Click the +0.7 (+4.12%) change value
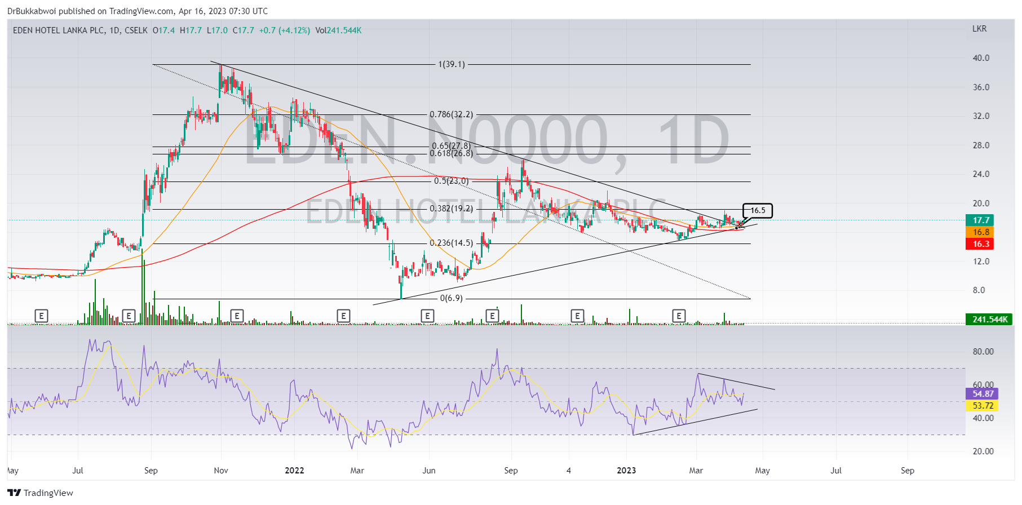The image size is (1022, 505). (x=285, y=30)
